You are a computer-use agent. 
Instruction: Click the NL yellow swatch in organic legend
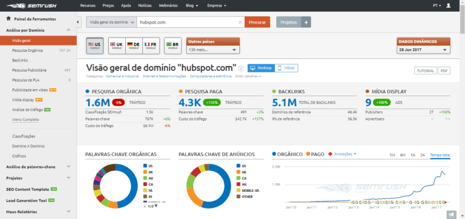[145, 190]
